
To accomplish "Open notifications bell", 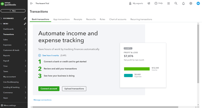I will (x=183, y=4).
